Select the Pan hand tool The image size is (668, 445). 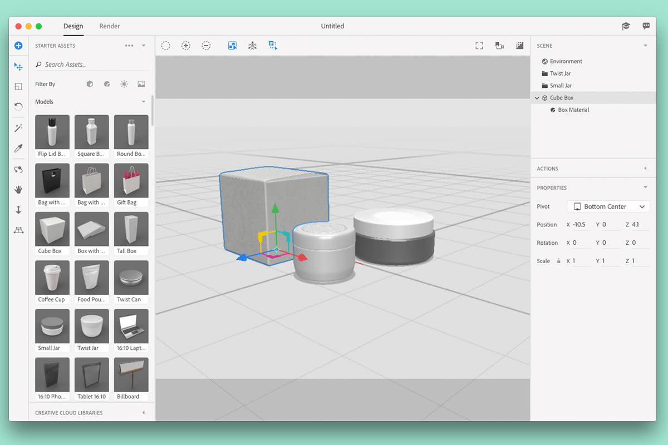[18, 190]
